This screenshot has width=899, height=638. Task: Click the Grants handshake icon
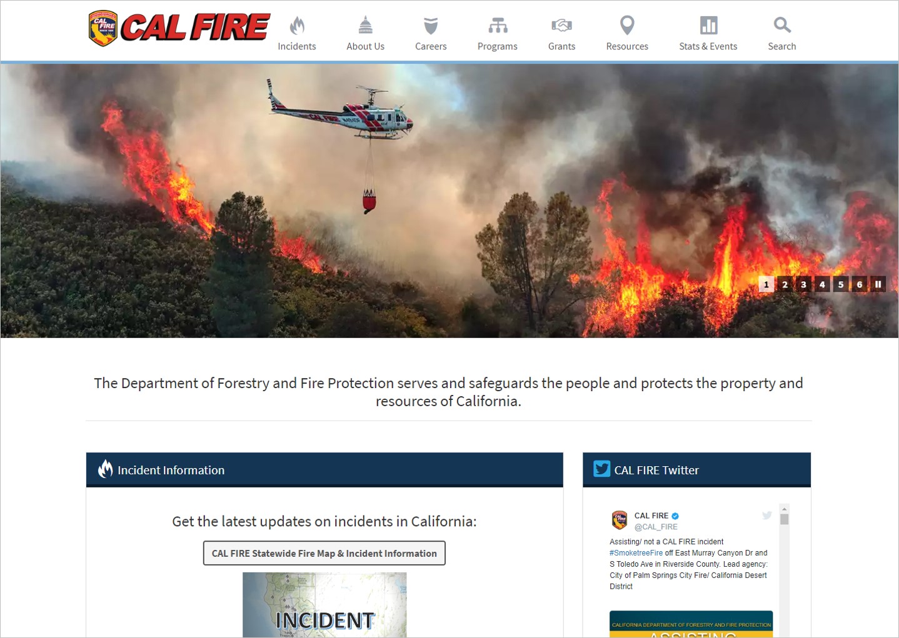tap(561, 25)
